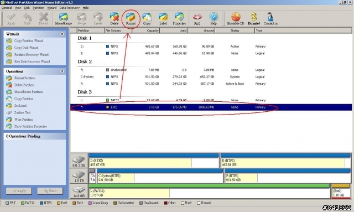The image size is (354, 212).
Task: Open the View menu
Action: point(18,8)
